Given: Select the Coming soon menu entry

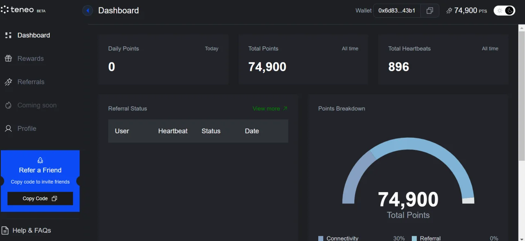Looking at the screenshot, I should tap(37, 105).
